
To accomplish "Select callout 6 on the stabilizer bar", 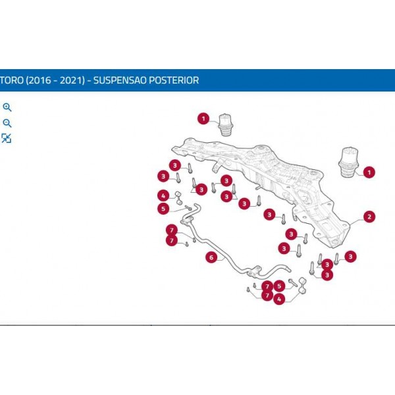I will tap(211, 257).
